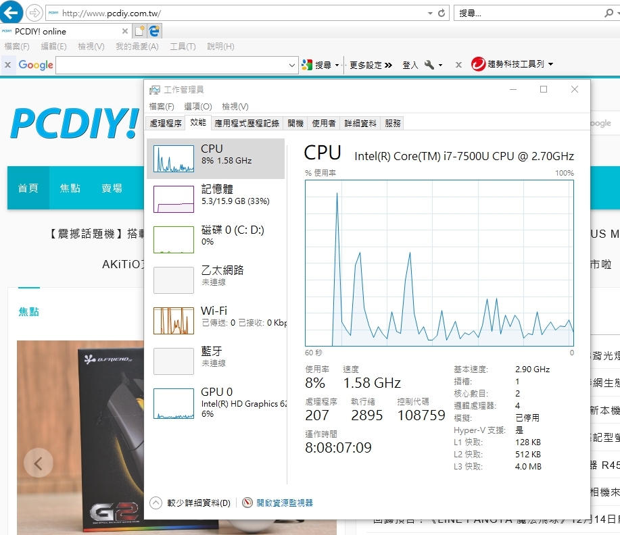The height and width of the screenshot is (535, 620).
Task: Click the carousel previous arrow on webpage
Action: tap(39, 463)
